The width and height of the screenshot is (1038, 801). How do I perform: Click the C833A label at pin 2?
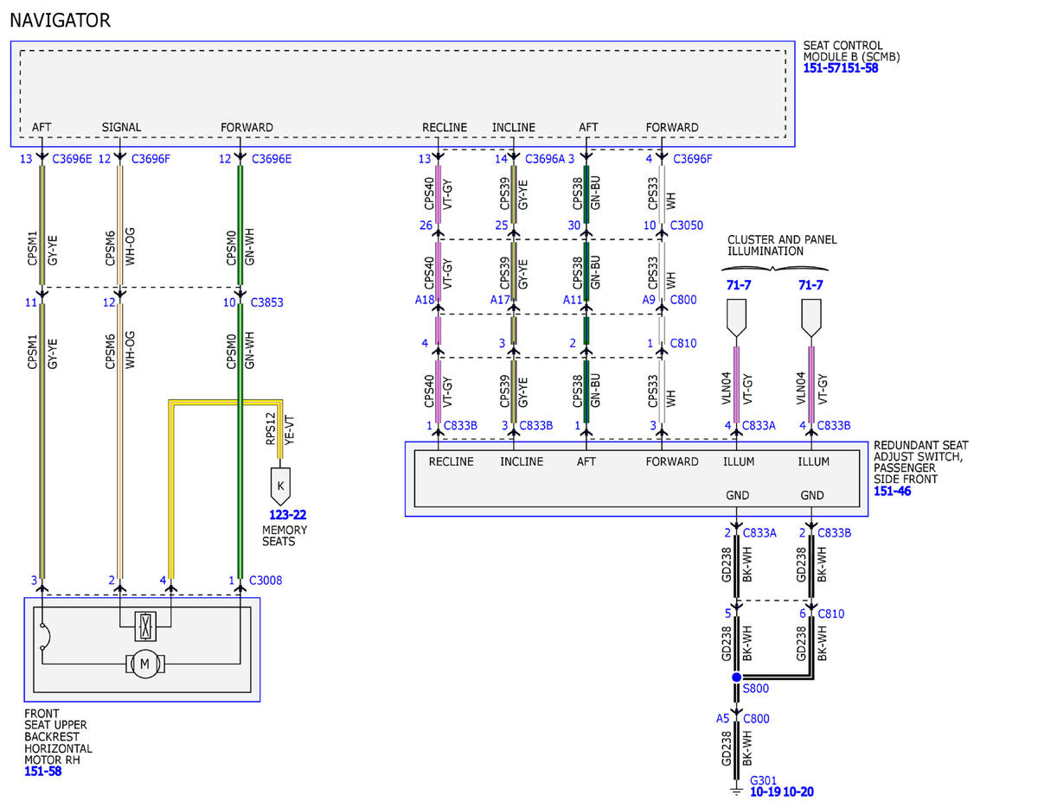tap(759, 533)
